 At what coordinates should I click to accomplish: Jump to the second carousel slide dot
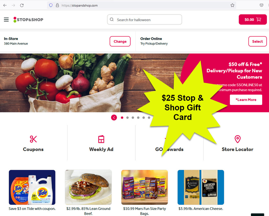click(127, 118)
